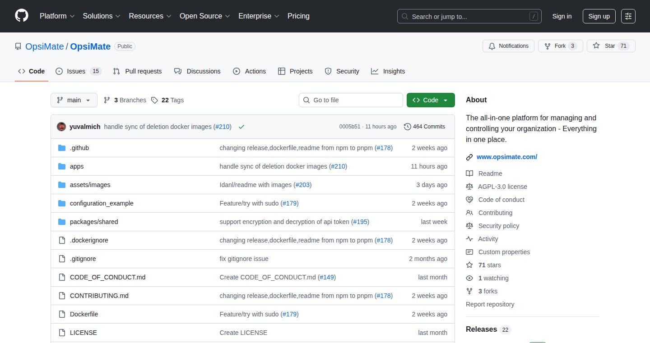Click the scale icon beside Security policy
Image resolution: width=650 pixels, height=343 pixels.
click(469, 226)
